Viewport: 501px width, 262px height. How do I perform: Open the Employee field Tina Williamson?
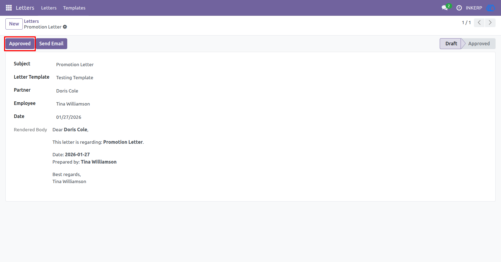point(73,104)
